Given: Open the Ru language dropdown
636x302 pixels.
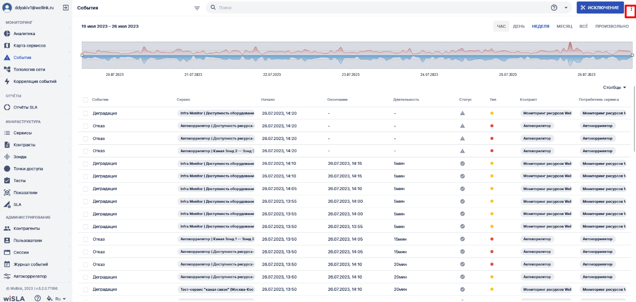Looking at the screenshot, I should (x=61, y=299).
